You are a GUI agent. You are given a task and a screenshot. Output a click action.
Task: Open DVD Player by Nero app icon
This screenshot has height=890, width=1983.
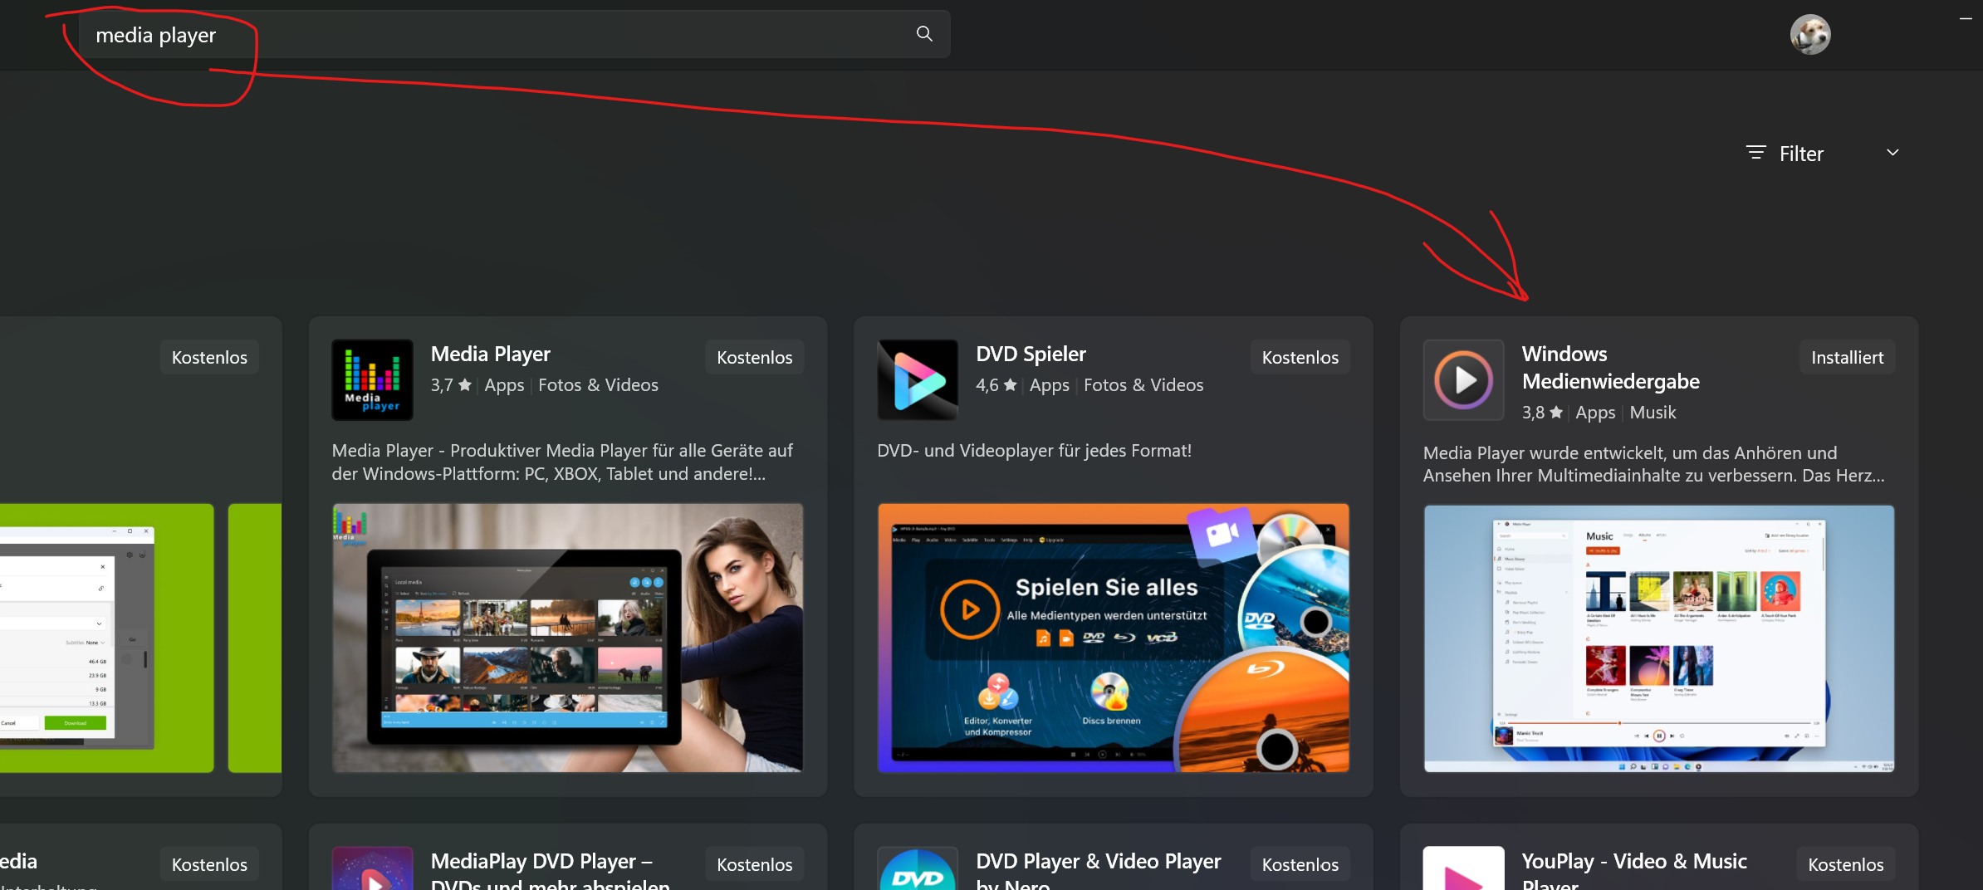[x=918, y=868]
